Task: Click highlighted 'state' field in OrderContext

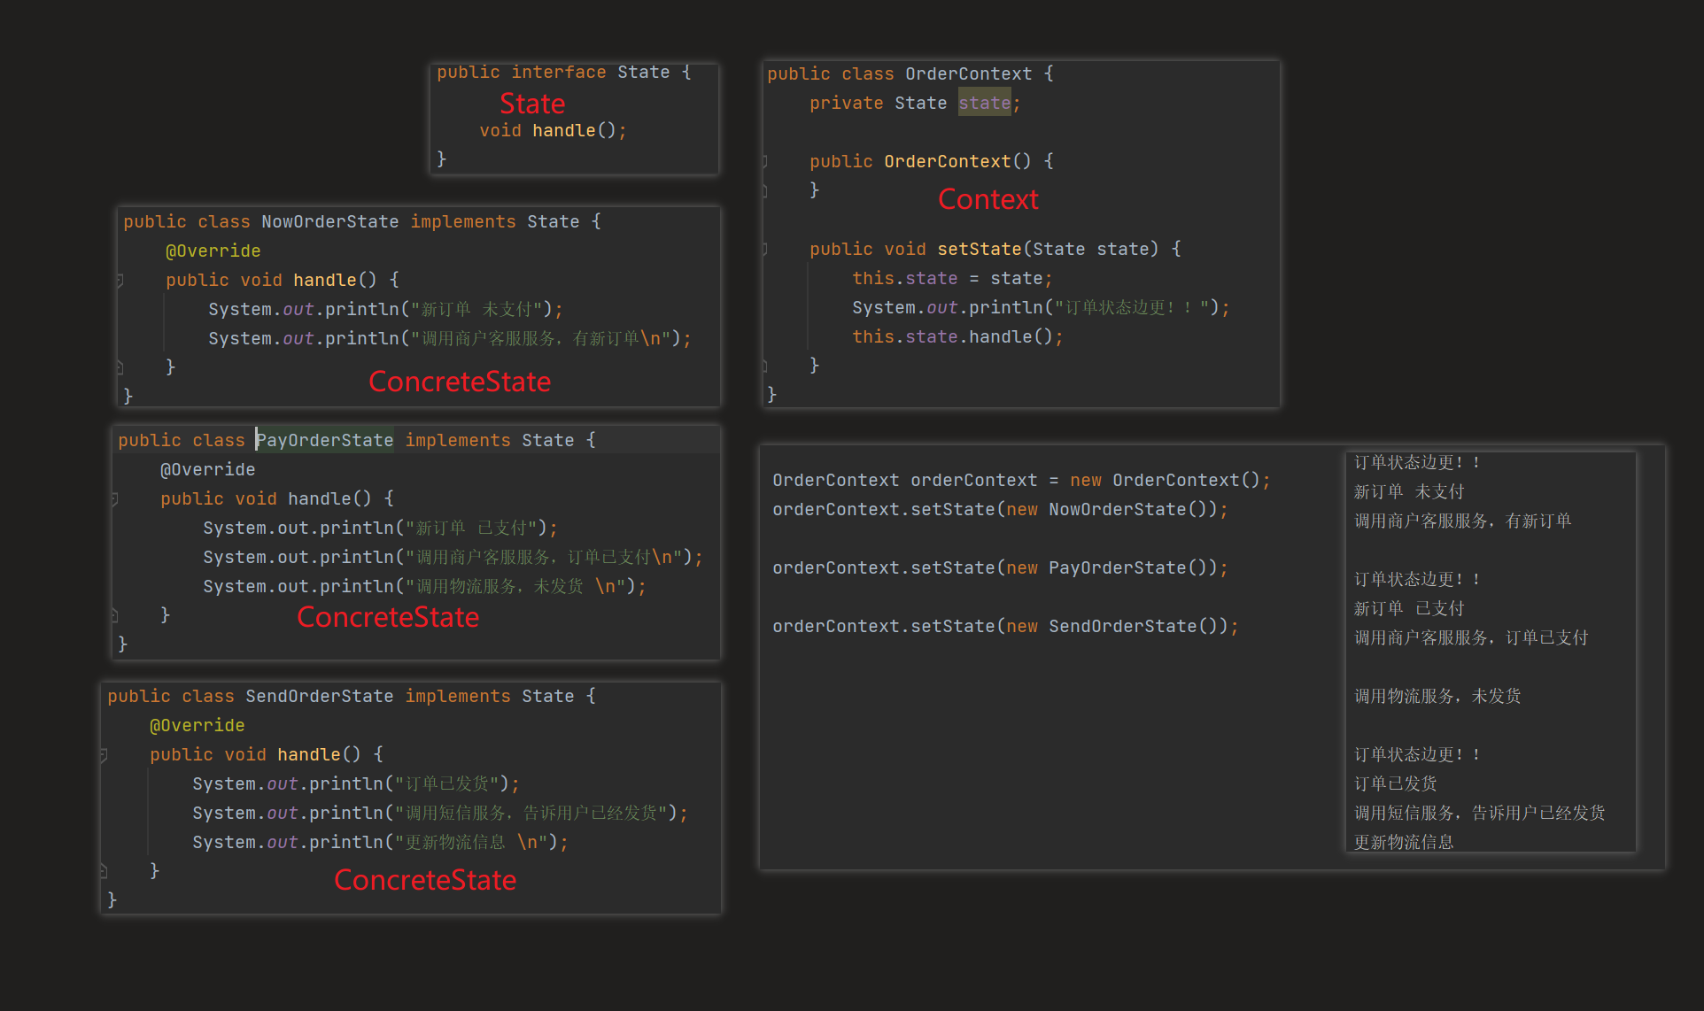Action: [x=985, y=104]
